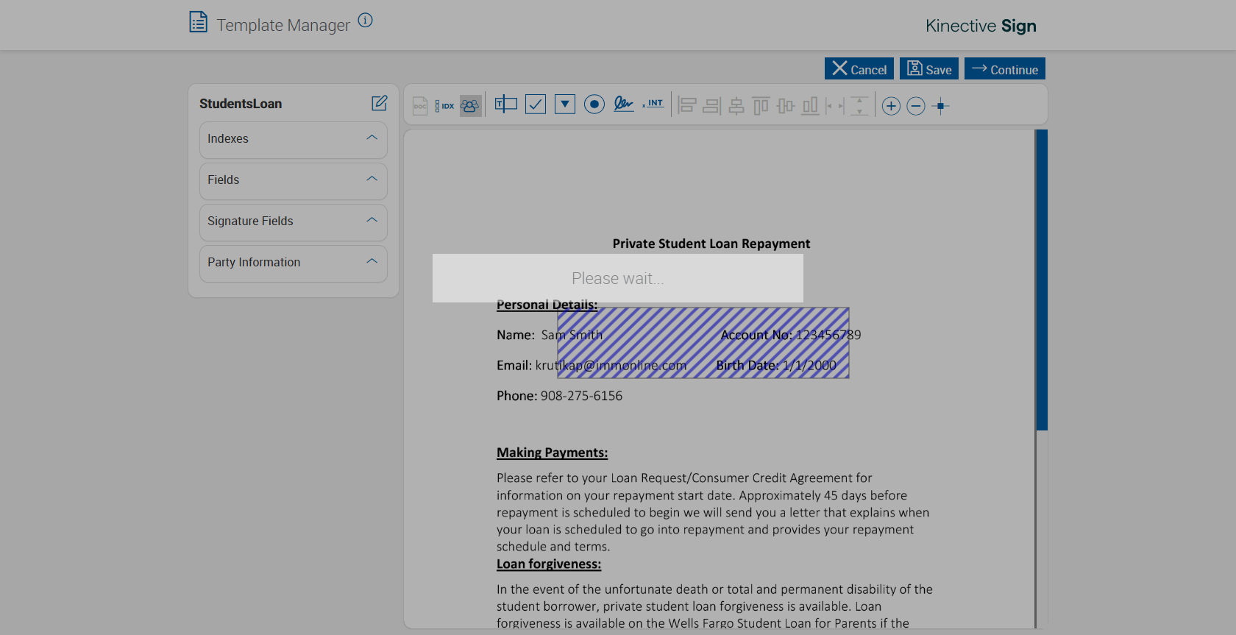Expand the Fields section
The width and height of the screenshot is (1236, 635).
pyautogui.click(x=294, y=181)
